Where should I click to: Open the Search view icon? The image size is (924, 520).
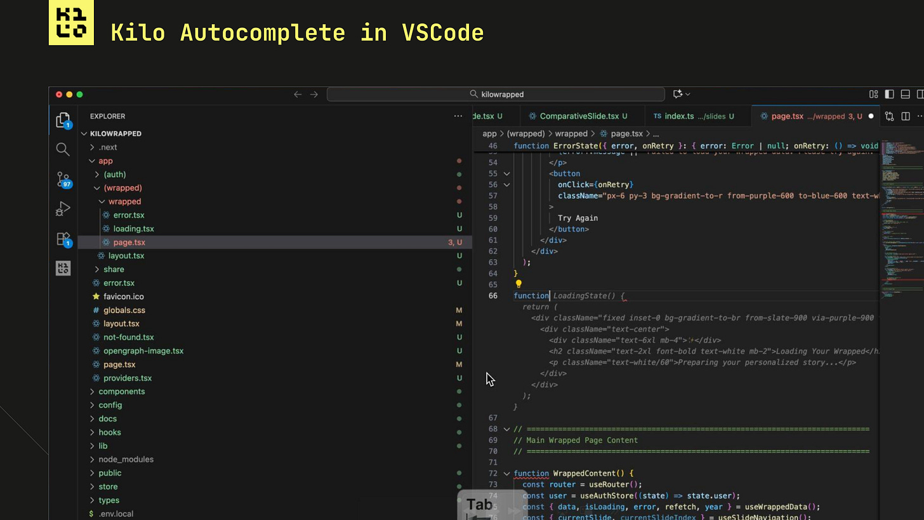(63, 149)
